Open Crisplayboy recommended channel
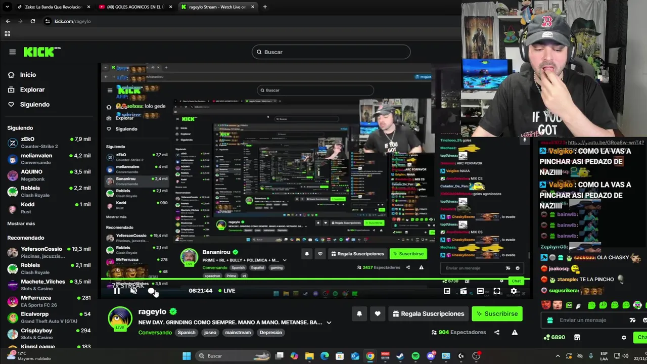The image size is (647, 364). (x=49, y=334)
